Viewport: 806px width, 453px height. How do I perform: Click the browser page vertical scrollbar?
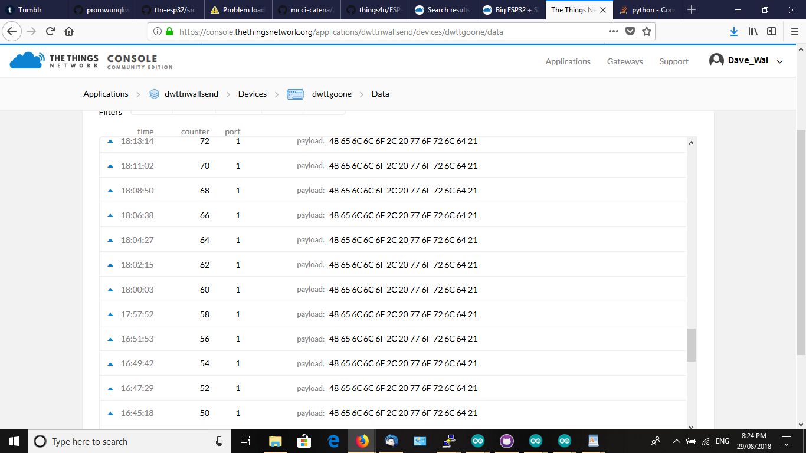[x=801, y=241]
